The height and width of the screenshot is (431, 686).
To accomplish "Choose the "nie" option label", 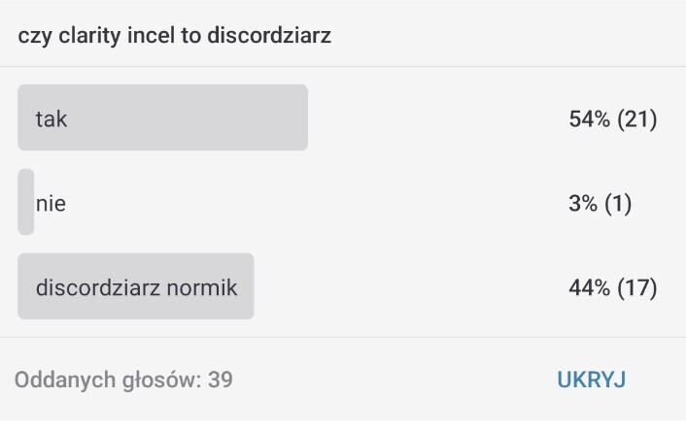I will pos(51,204).
